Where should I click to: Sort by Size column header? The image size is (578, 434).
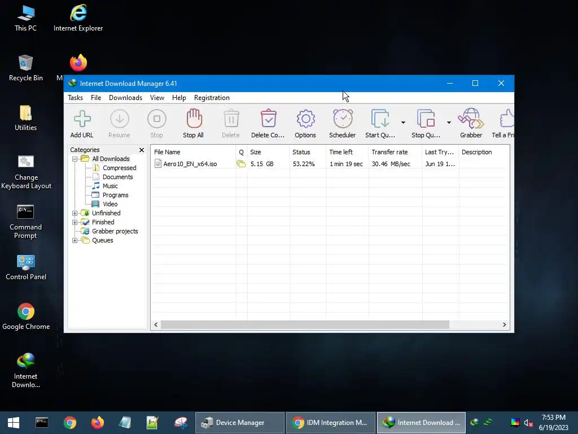coord(268,152)
